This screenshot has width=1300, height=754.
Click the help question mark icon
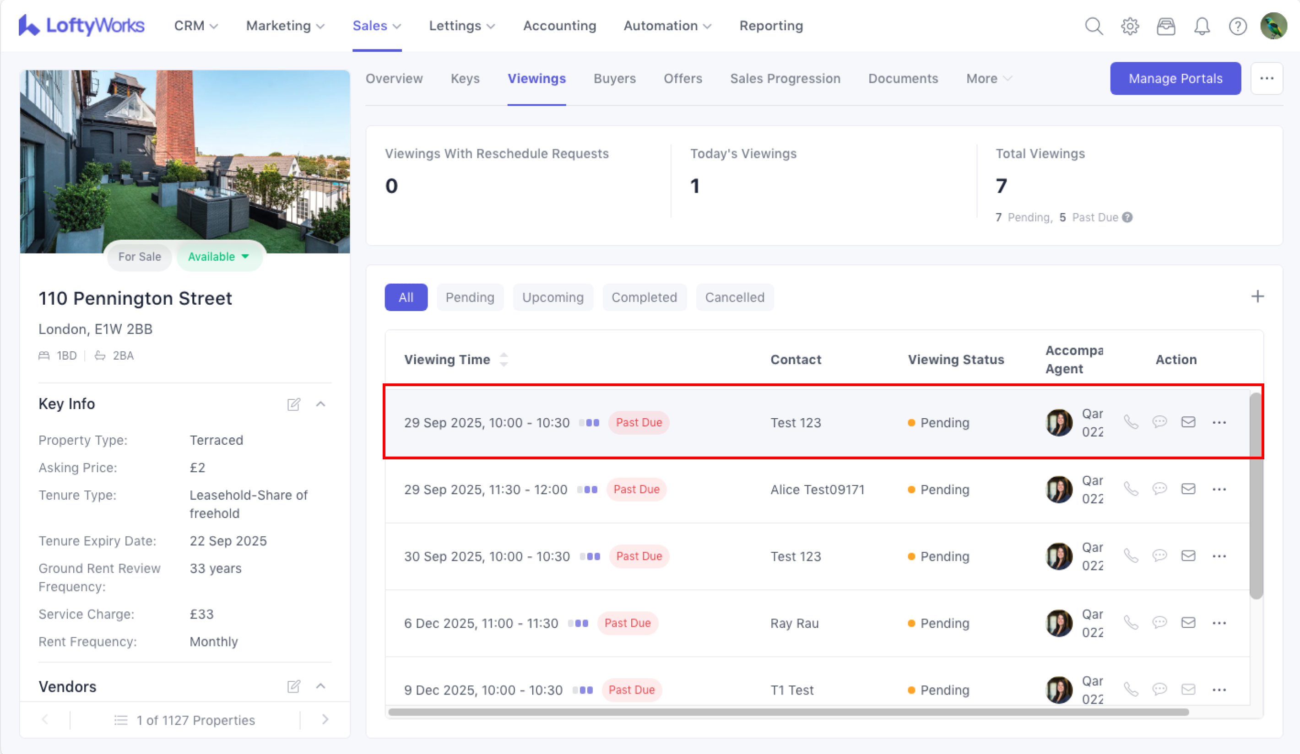point(1238,26)
